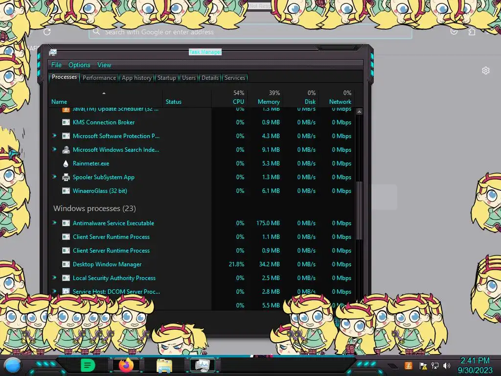Image resolution: width=501 pixels, height=376 pixels.
Task: Open the new tab settings gear in the browser
Action: (486, 70)
